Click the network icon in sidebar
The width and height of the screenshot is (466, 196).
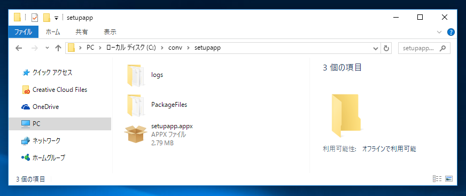(x=26, y=141)
